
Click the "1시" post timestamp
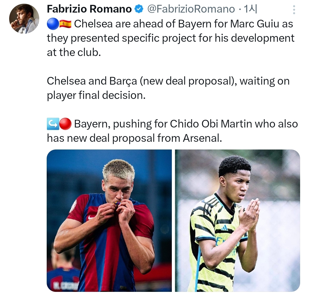click(250, 9)
